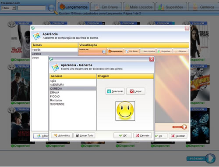The image size is (219, 167).
Task: Click the Automático button with wand icon
Action: (62, 135)
